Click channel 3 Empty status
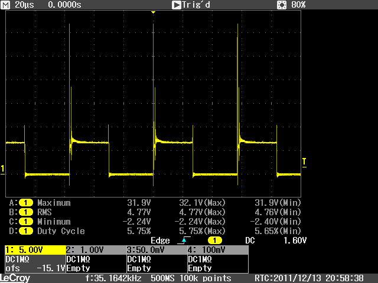 click(x=139, y=268)
